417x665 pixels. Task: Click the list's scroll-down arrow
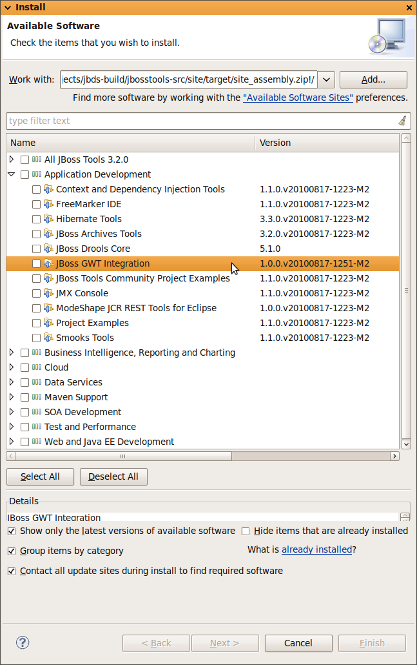point(406,444)
